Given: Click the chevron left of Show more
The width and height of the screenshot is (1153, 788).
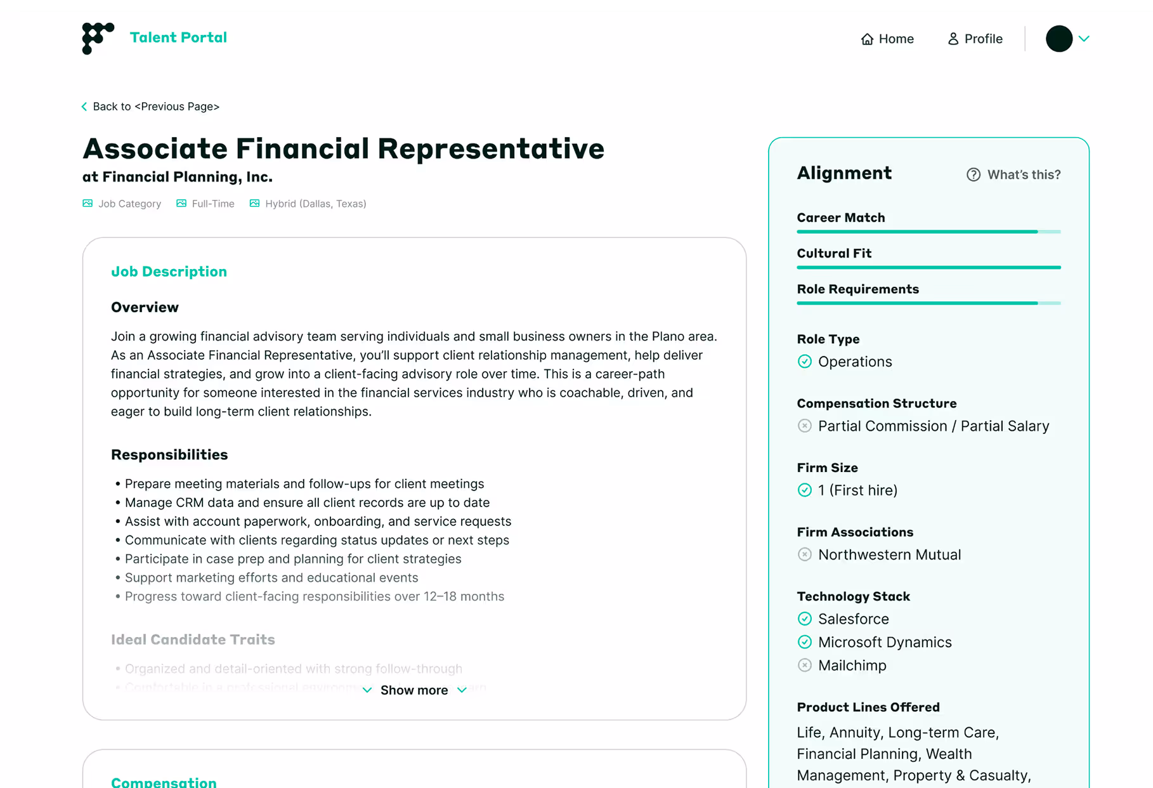Looking at the screenshot, I should [x=368, y=690].
